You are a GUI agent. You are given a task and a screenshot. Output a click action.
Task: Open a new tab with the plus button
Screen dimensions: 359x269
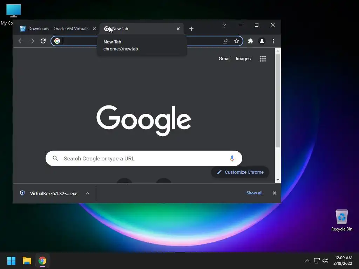[191, 29]
